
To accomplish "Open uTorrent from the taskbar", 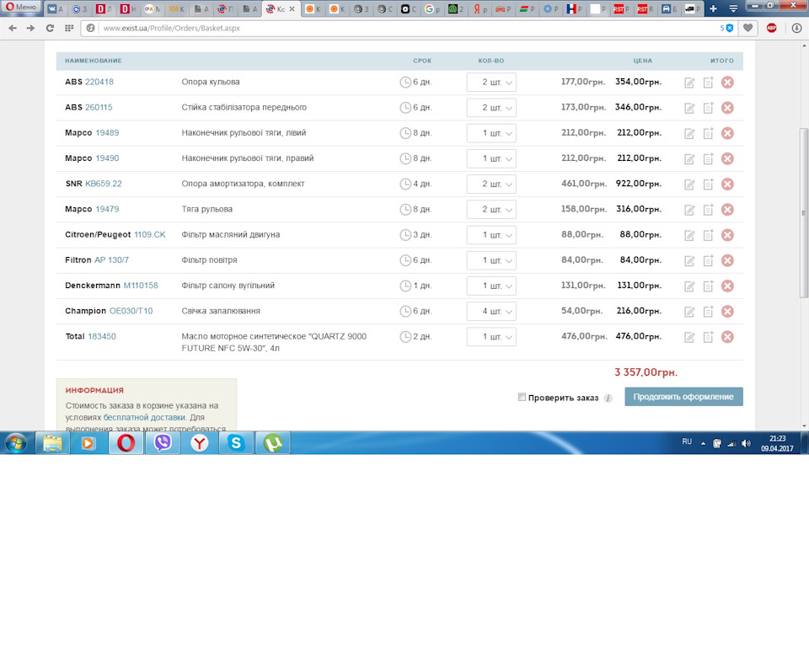I will click(273, 443).
